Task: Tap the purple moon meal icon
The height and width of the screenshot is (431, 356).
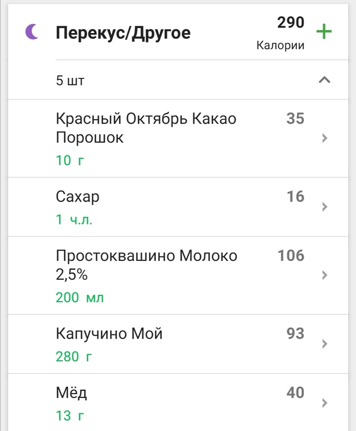Action: pos(32,32)
